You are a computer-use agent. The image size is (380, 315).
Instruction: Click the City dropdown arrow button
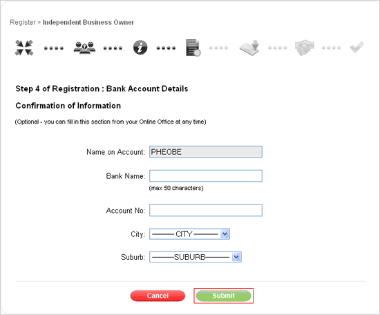point(225,234)
